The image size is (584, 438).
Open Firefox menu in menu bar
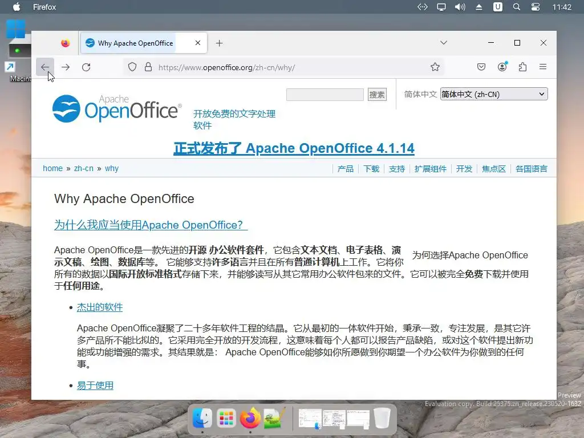[x=44, y=7]
